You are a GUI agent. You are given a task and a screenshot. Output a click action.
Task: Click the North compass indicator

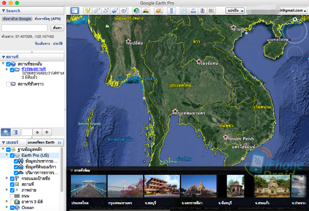pos(295,19)
